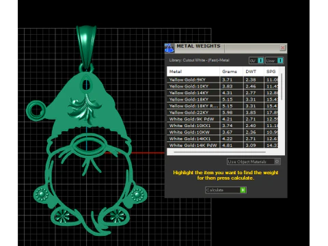Click the gnome pendant bail in viewport

[86, 46]
